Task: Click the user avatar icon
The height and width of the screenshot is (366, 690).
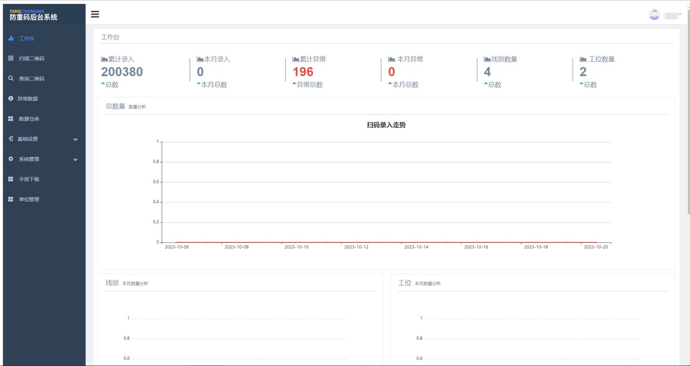Action: pyautogui.click(x=654, y=15)
